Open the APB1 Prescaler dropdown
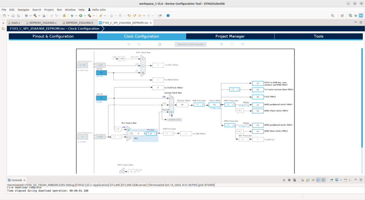The width and height of the screenshot is (365, 200). 230,105
